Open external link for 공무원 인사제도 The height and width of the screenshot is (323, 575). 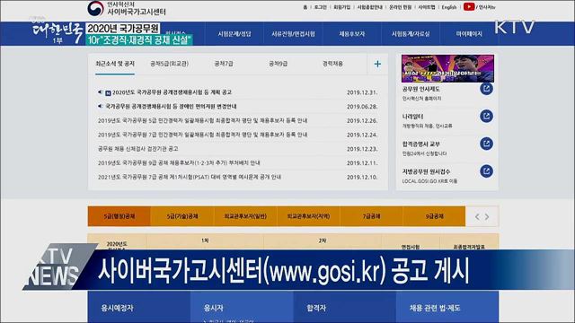click(486, 89)
